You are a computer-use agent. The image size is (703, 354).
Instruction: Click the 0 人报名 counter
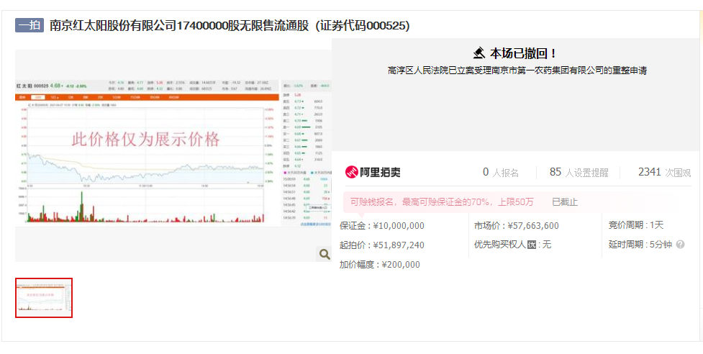[500, 172]
